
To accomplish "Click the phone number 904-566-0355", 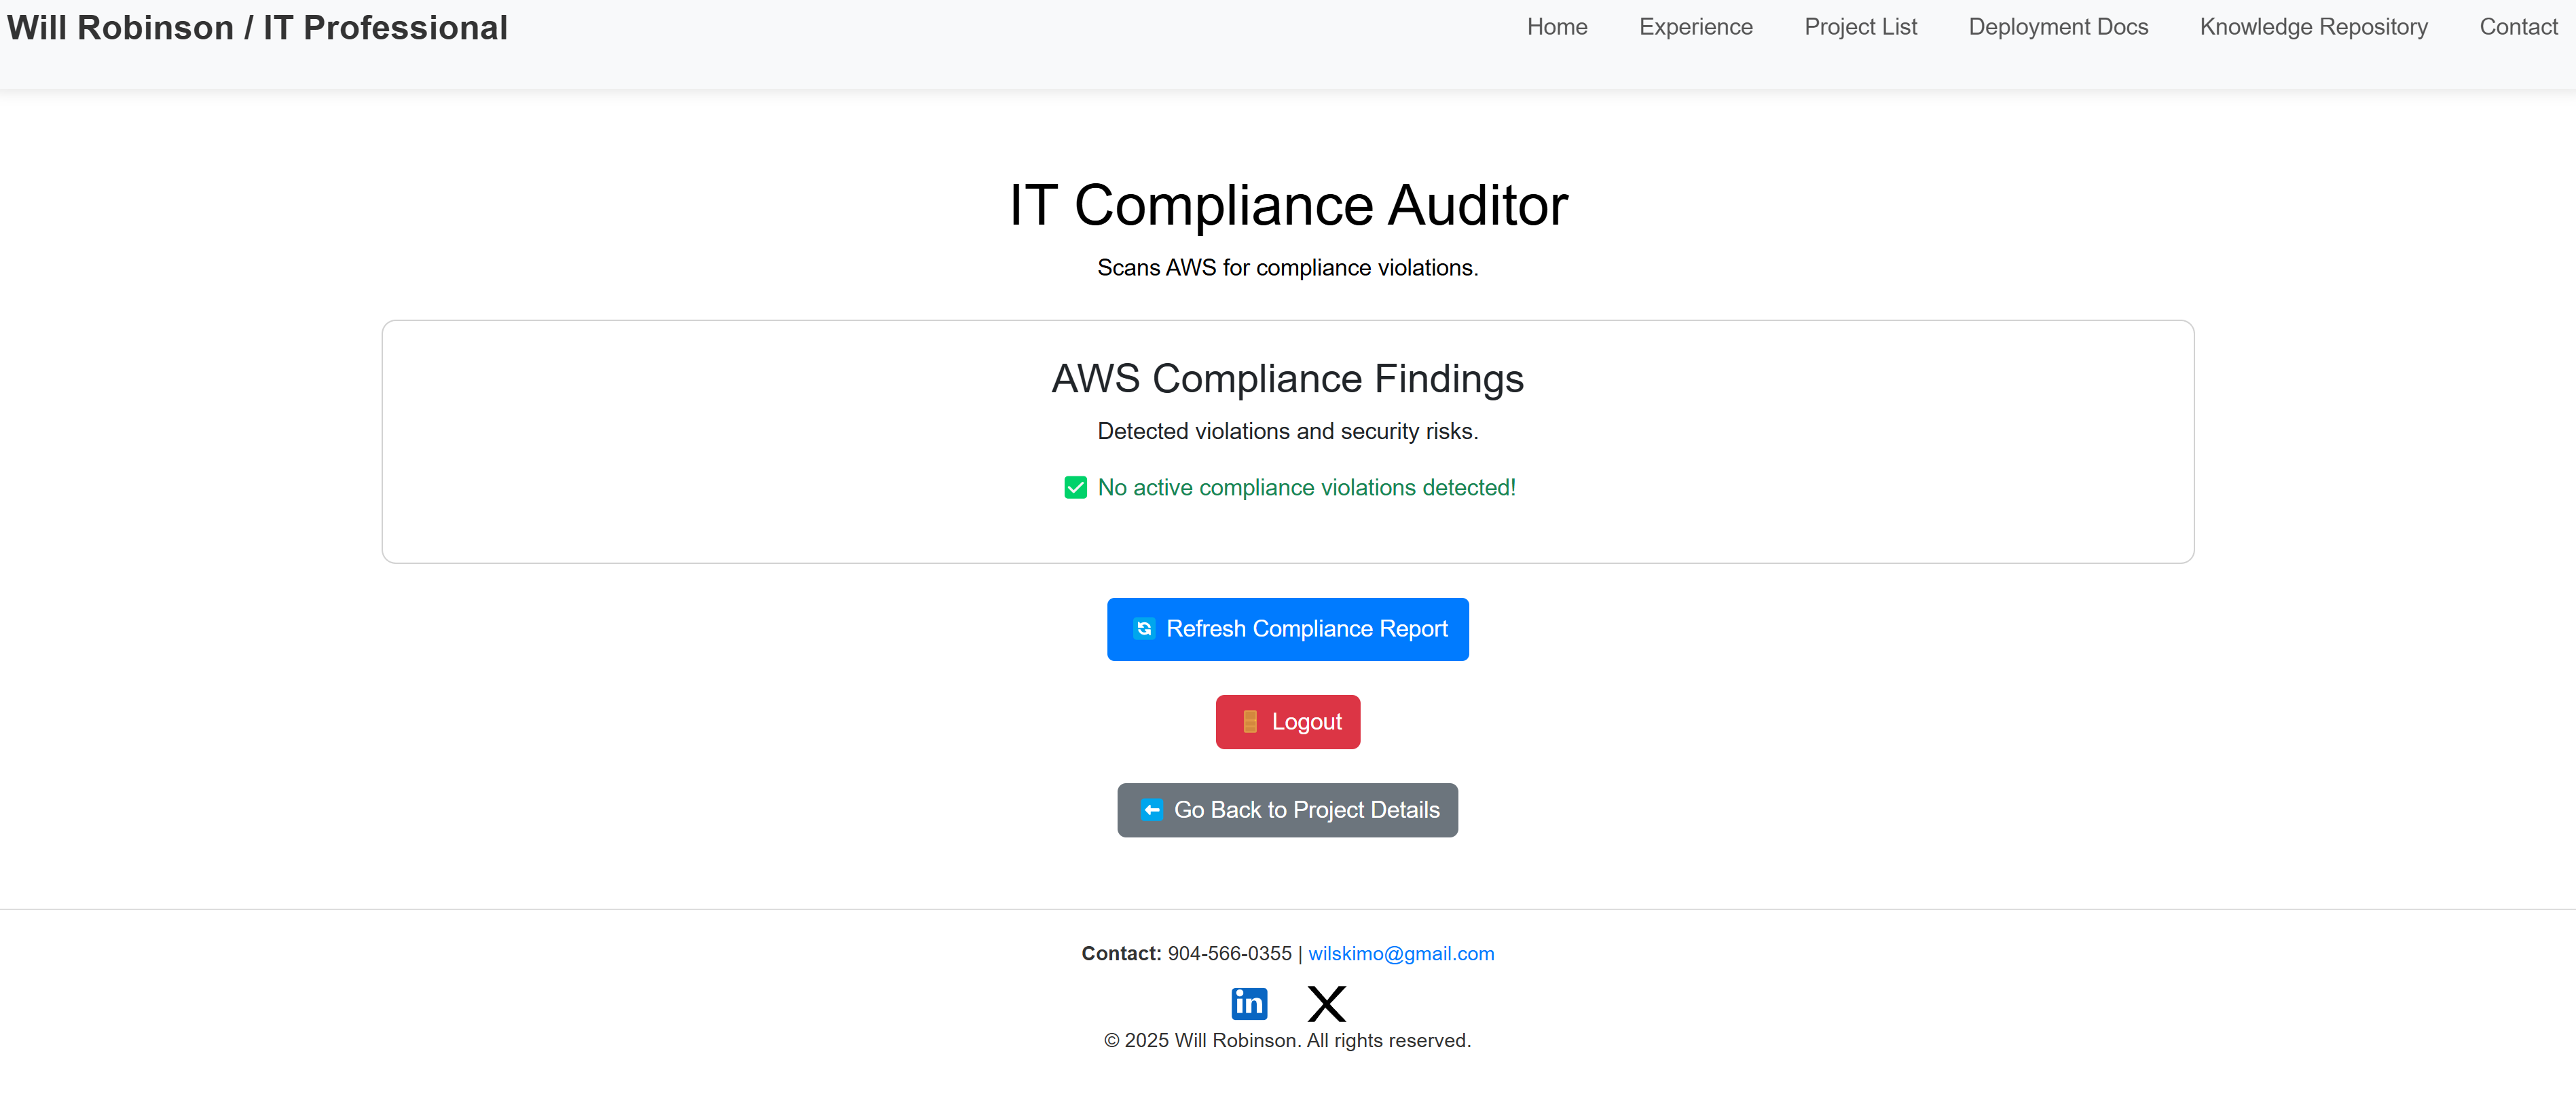I will (x=1229, y=953).
